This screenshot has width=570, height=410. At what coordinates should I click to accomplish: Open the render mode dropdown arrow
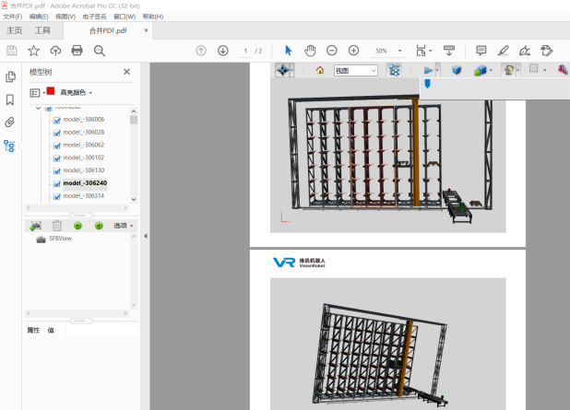coord(491,70)
